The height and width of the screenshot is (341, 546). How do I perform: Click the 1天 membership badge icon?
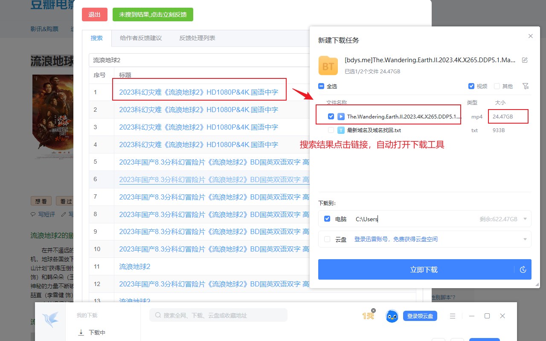[368, 316]
